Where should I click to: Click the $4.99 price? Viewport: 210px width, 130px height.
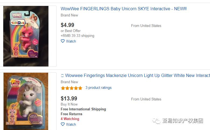point(68,25)
